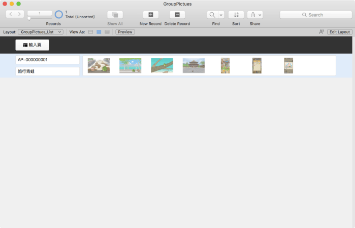Open the GroupPictues_List layout dropdown
Screen dimensions: 355x228
tap(41, 32)
